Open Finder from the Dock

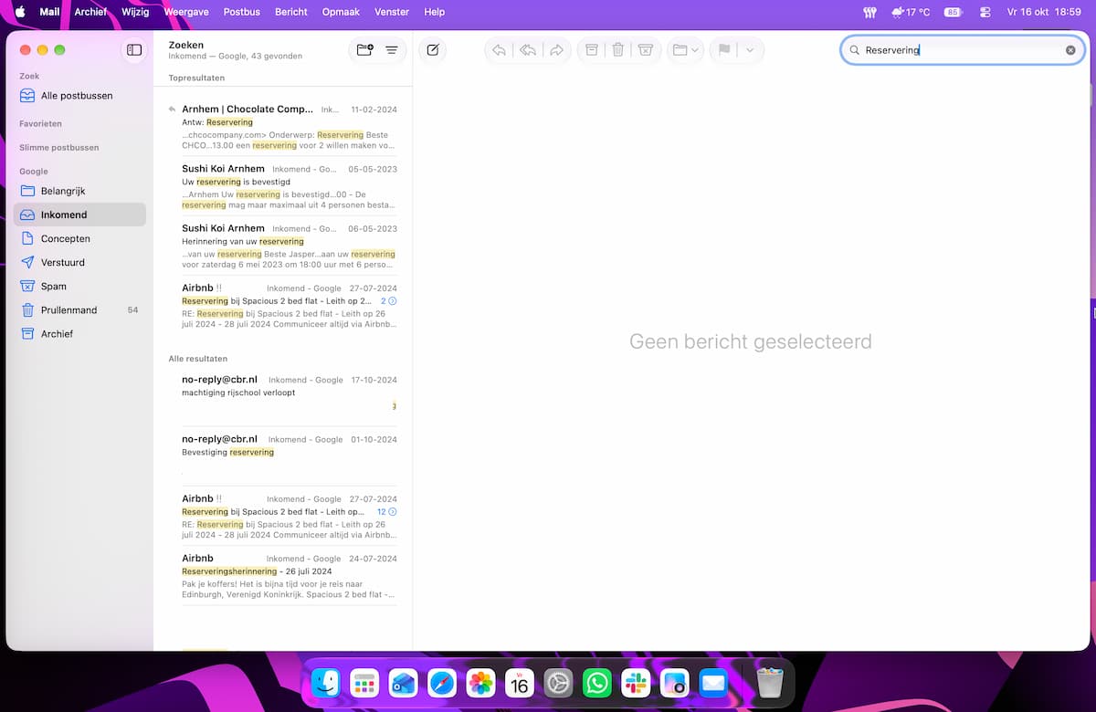tap(326, 683)
